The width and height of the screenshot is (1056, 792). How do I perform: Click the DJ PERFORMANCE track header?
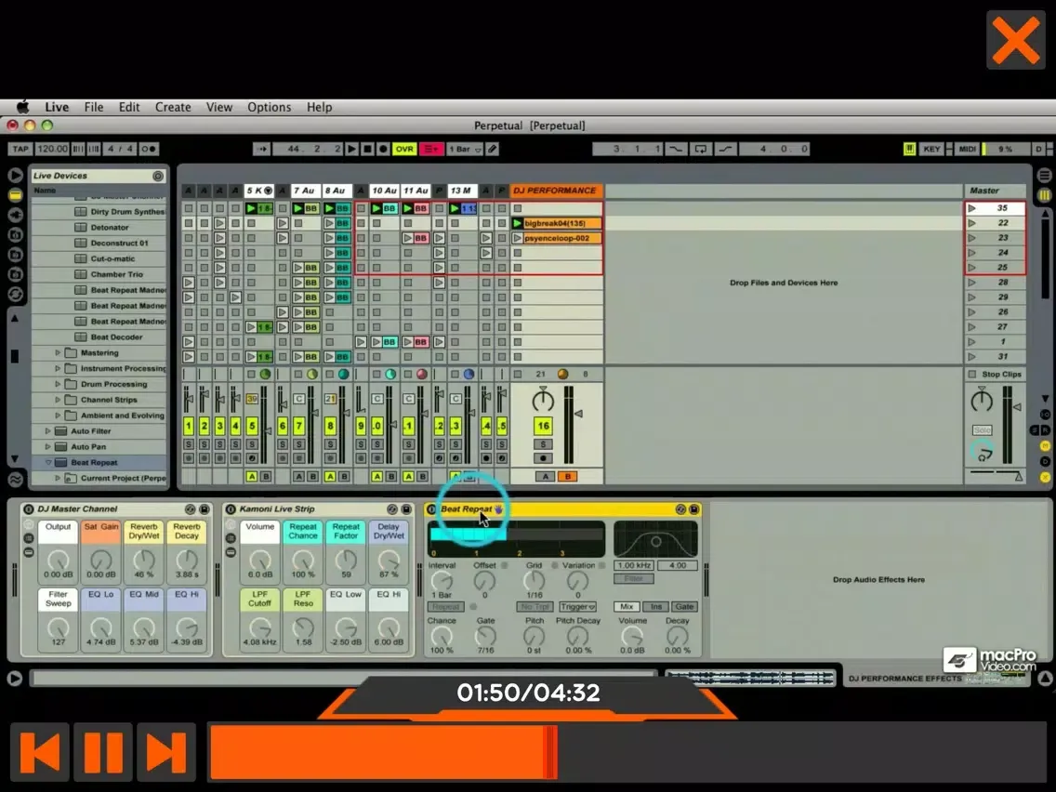tap(556, 191)
